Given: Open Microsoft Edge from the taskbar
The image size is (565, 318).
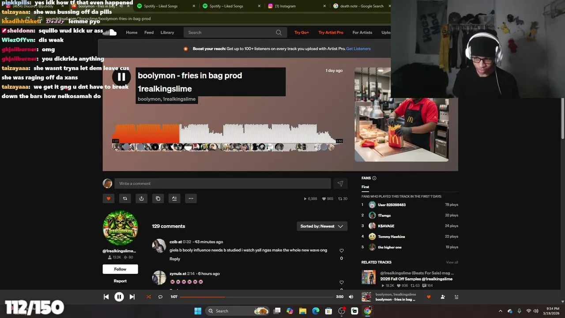Looking at the screenshot, I should tap(316, 311).
